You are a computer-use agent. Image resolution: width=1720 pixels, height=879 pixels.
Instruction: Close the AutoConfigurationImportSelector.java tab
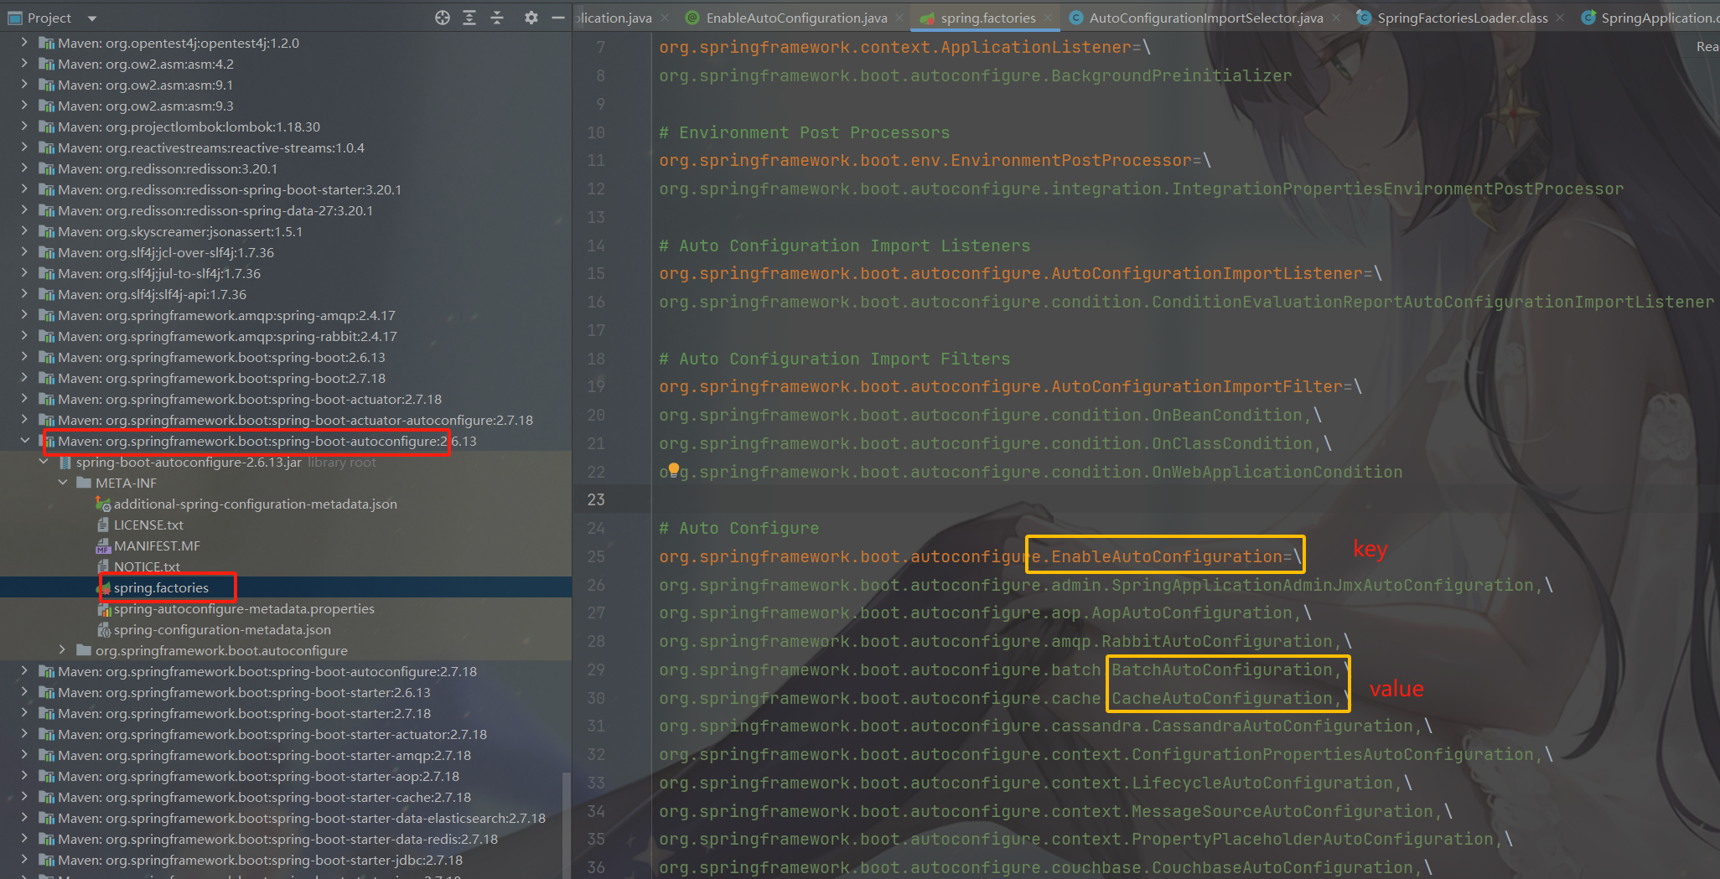point(1336,18)
